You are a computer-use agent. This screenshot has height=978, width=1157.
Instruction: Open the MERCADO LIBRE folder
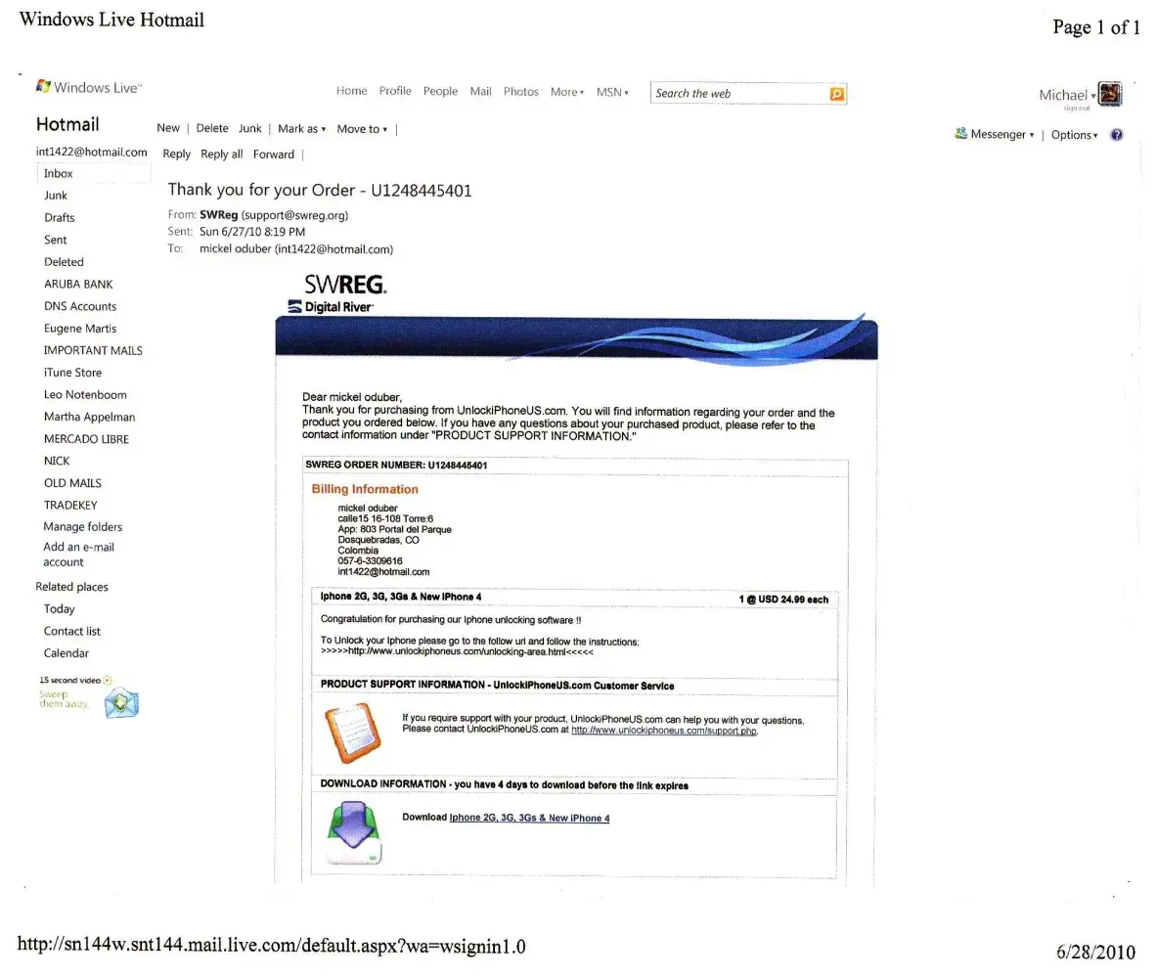(86, 438)
